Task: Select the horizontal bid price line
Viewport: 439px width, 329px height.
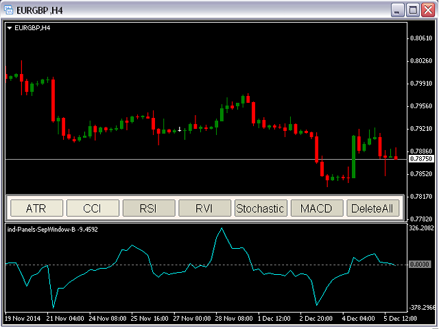Action: [x=206, y=159]
